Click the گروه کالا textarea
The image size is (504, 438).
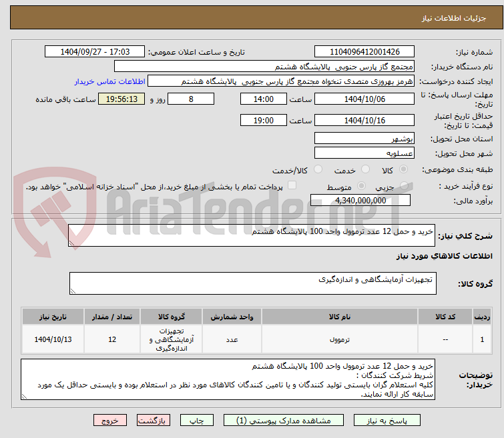252,283
